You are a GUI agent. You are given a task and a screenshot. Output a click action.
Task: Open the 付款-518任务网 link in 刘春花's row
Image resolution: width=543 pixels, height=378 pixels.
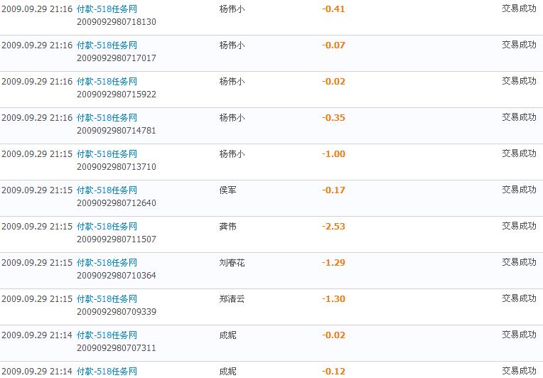[107, 263]
